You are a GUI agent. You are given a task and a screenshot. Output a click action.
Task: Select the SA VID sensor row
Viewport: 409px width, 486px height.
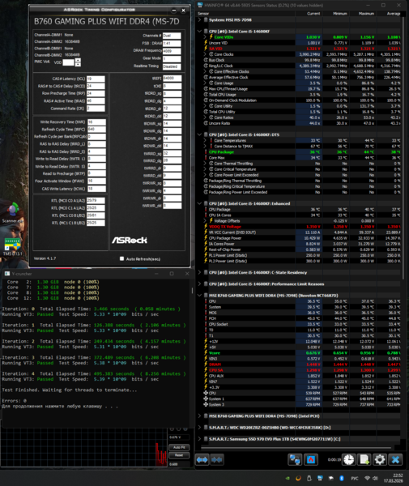coord(302,49)
